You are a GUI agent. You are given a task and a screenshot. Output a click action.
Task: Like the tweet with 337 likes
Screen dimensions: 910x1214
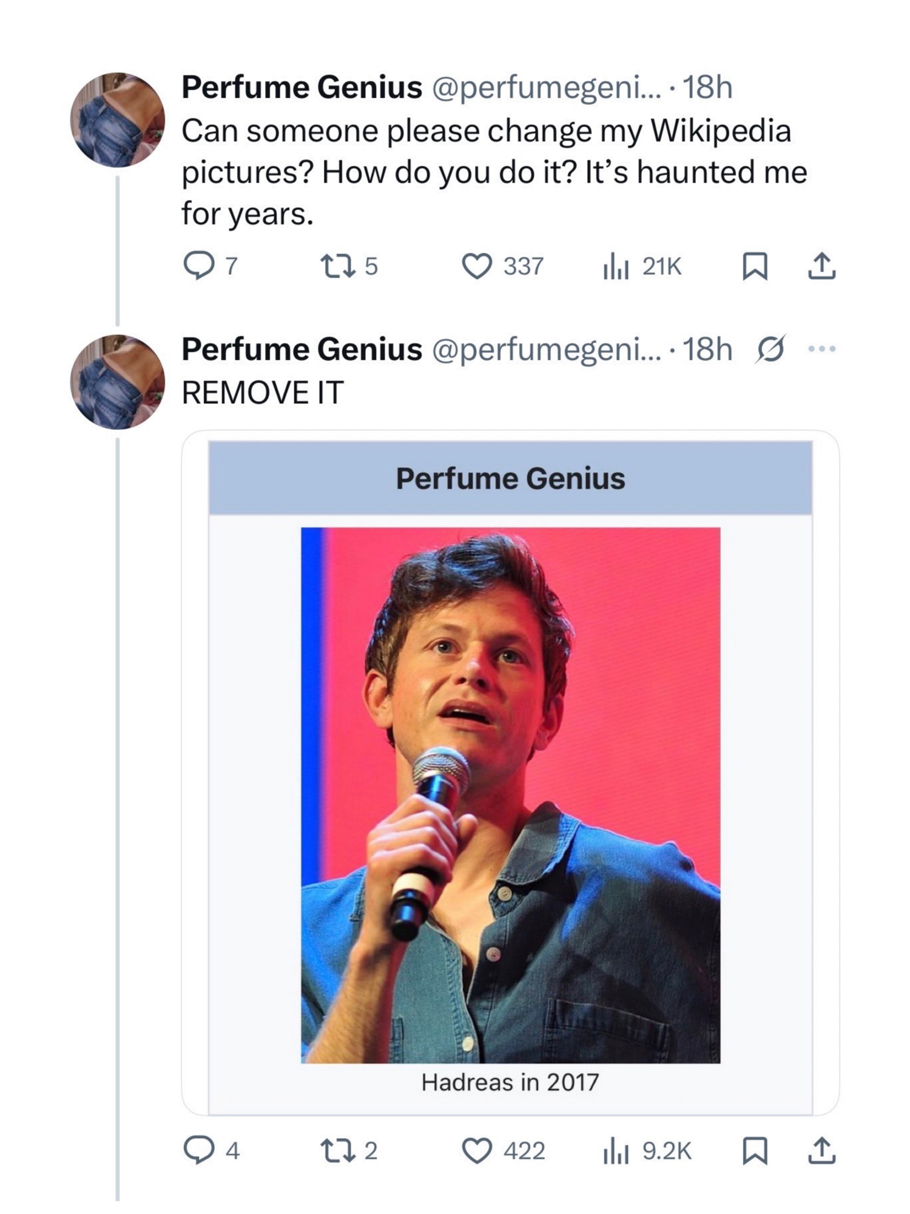tap(477, 266)
